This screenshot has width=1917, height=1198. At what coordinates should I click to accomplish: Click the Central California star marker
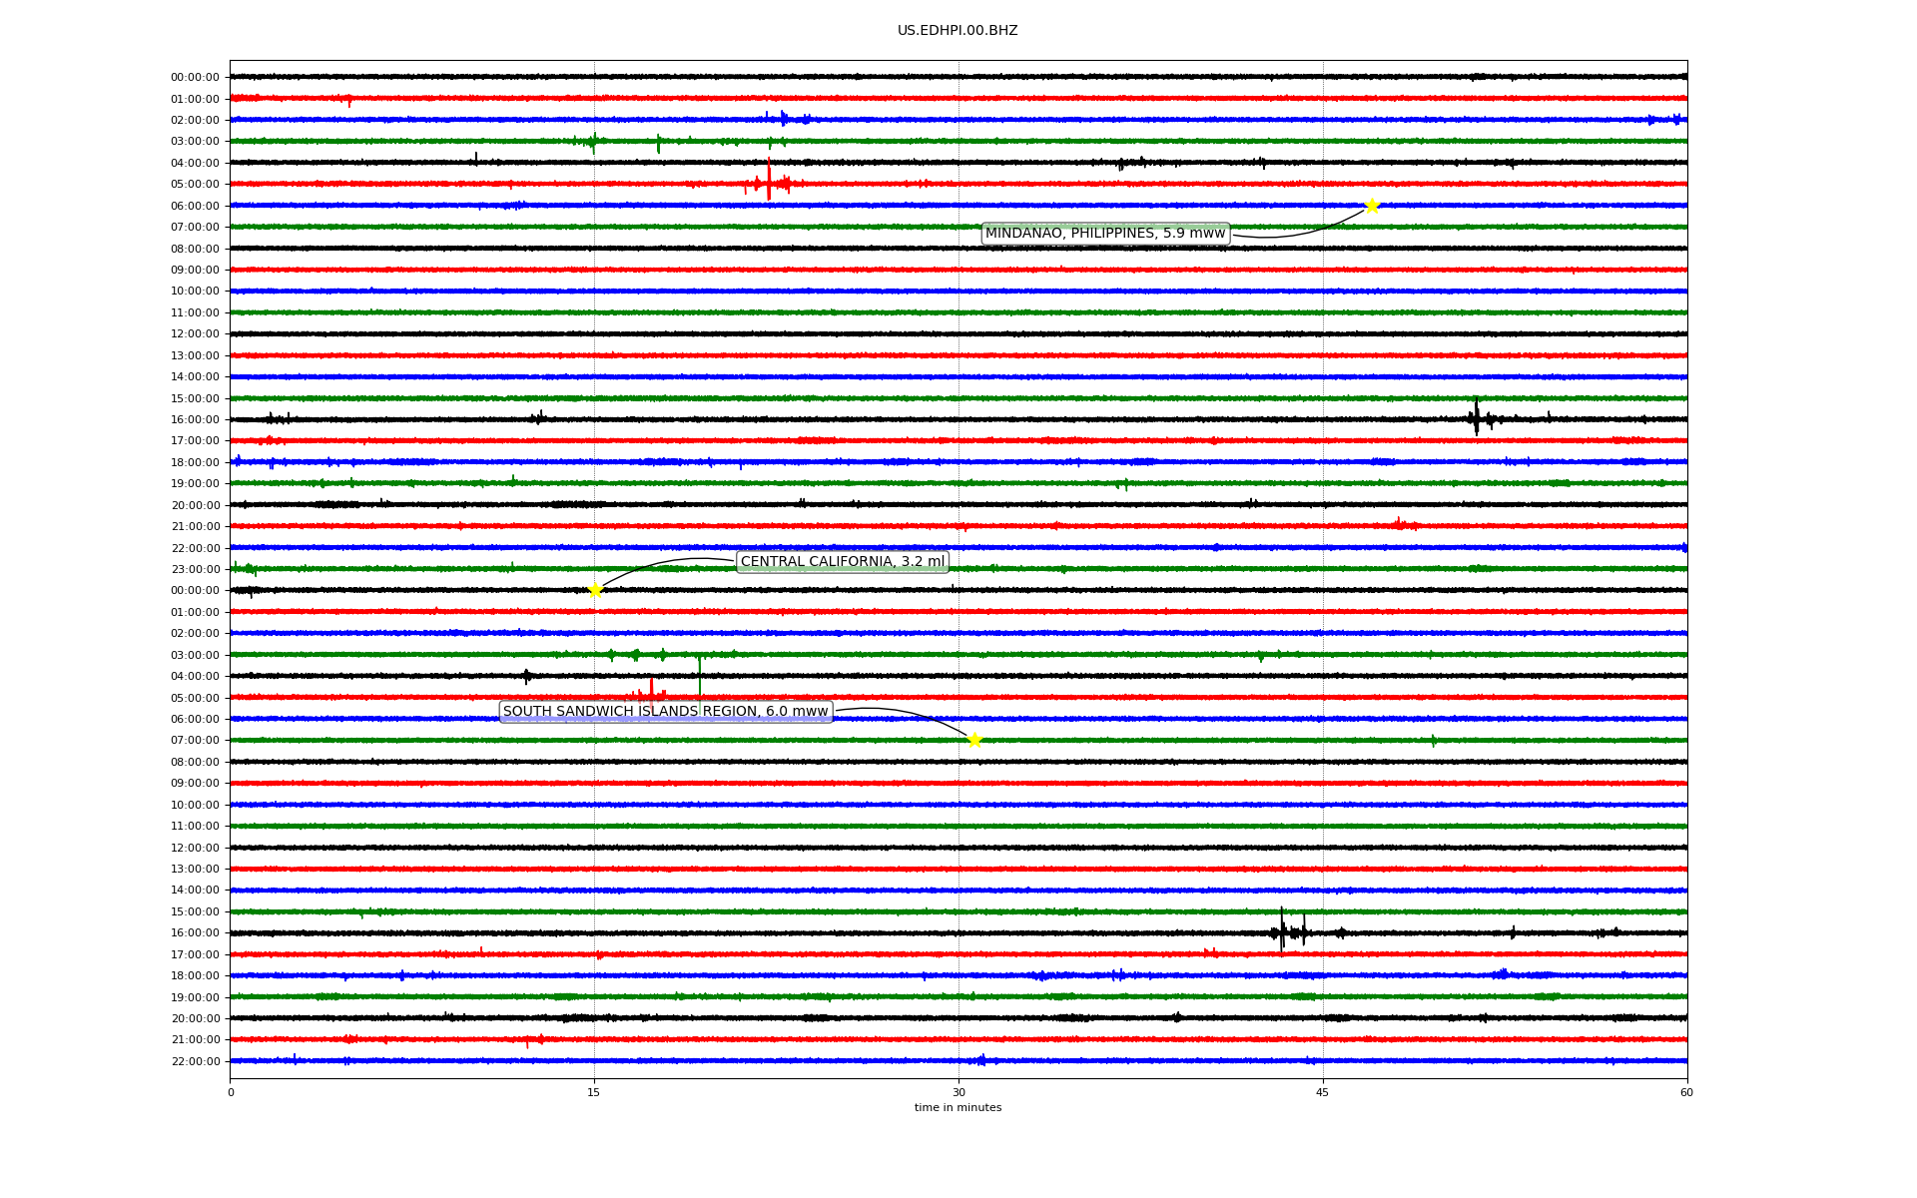[595, 590]
